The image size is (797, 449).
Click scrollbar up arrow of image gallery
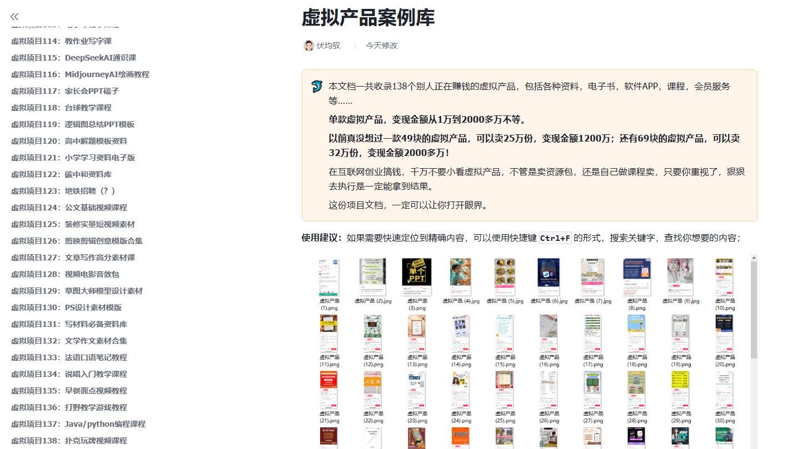[754, 258]
